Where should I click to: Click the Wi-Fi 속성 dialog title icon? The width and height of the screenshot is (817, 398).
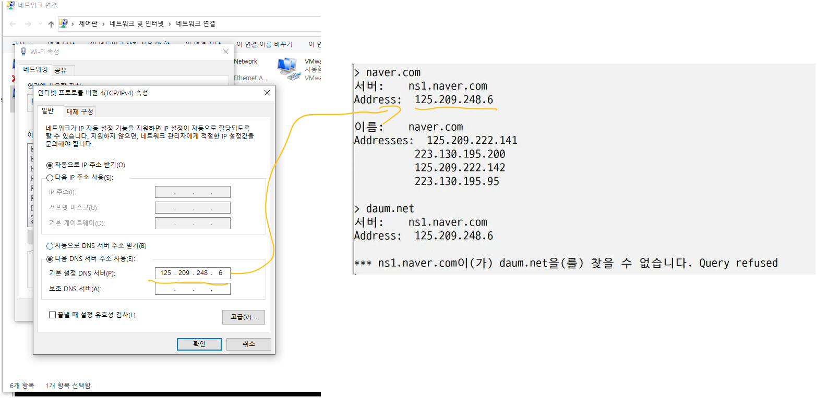coord(24,52)
